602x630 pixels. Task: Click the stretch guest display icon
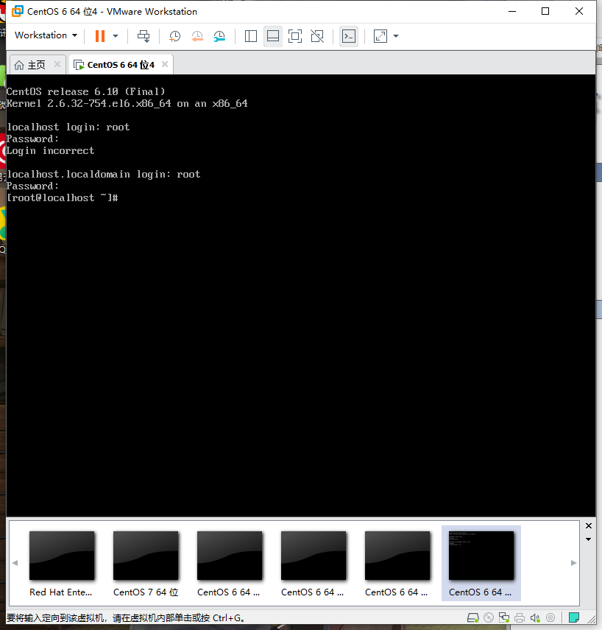coord(380,36)
